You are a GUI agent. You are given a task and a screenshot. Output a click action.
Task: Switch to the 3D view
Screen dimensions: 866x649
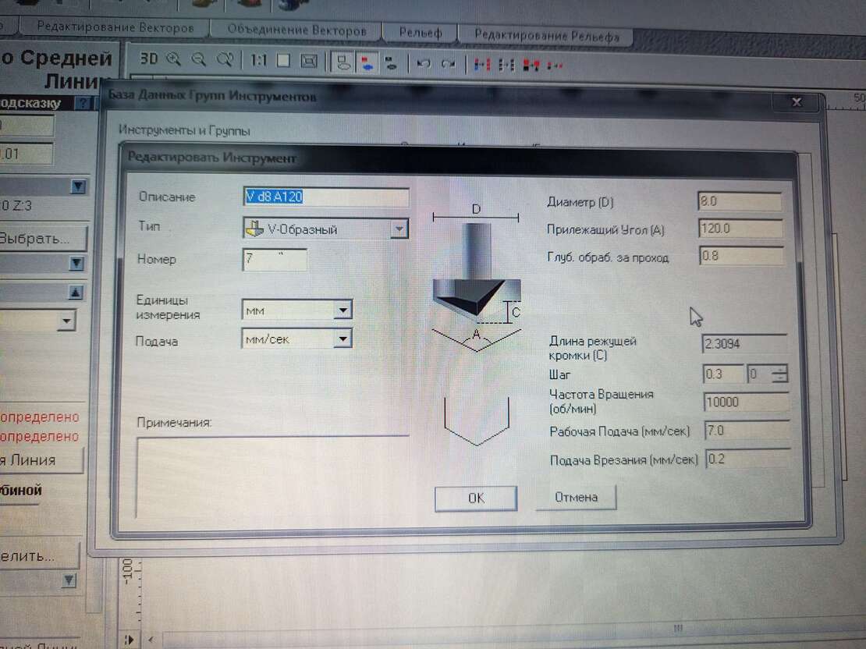point(148,59)
